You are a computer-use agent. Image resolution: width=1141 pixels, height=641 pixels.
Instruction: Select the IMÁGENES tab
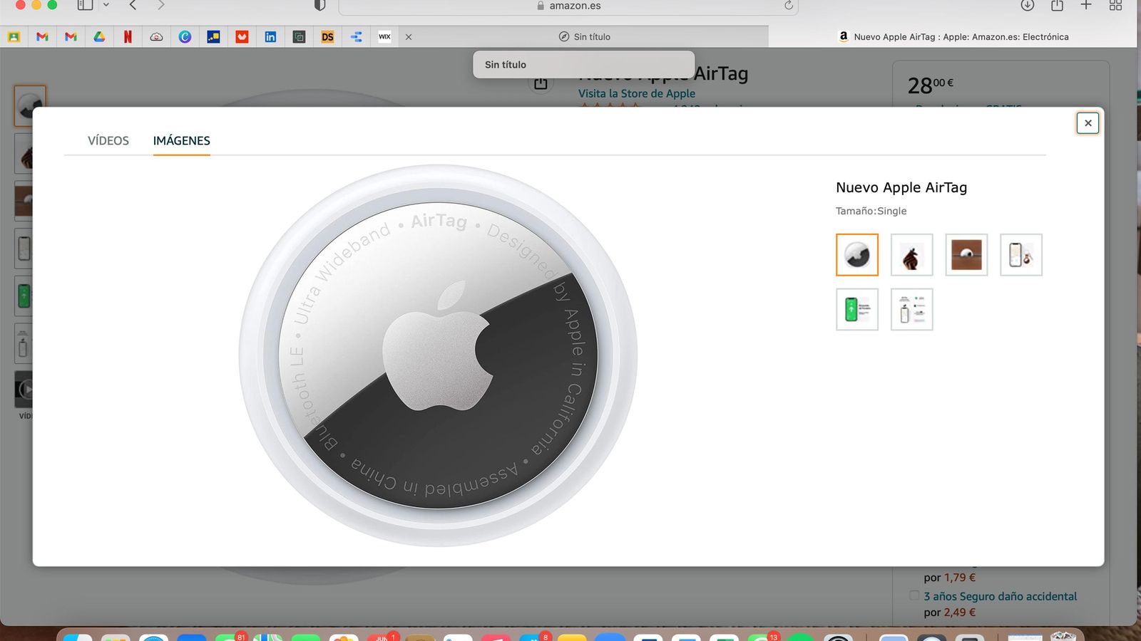[x=181, y=140]
